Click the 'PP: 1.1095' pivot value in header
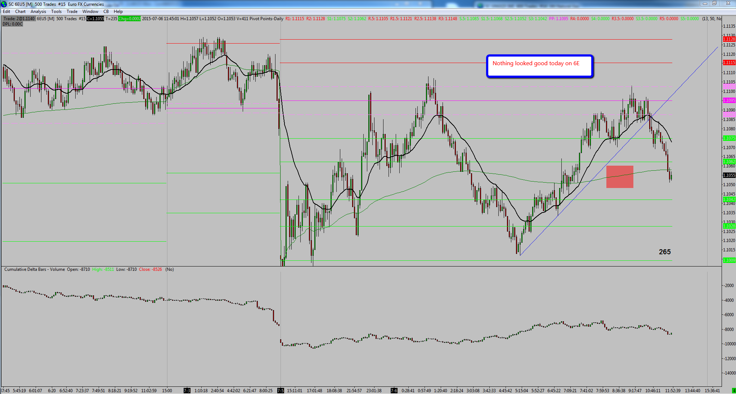This screenshot has width=736, height=394. 558,19
